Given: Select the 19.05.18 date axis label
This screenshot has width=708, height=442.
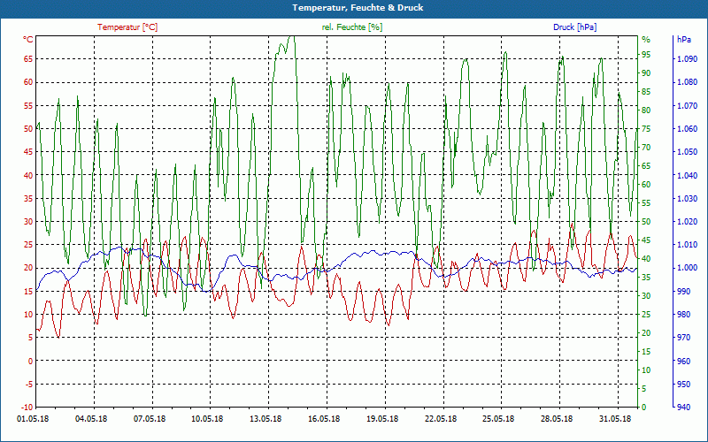Looking at the screenshot, I should [x=382, y=418].
